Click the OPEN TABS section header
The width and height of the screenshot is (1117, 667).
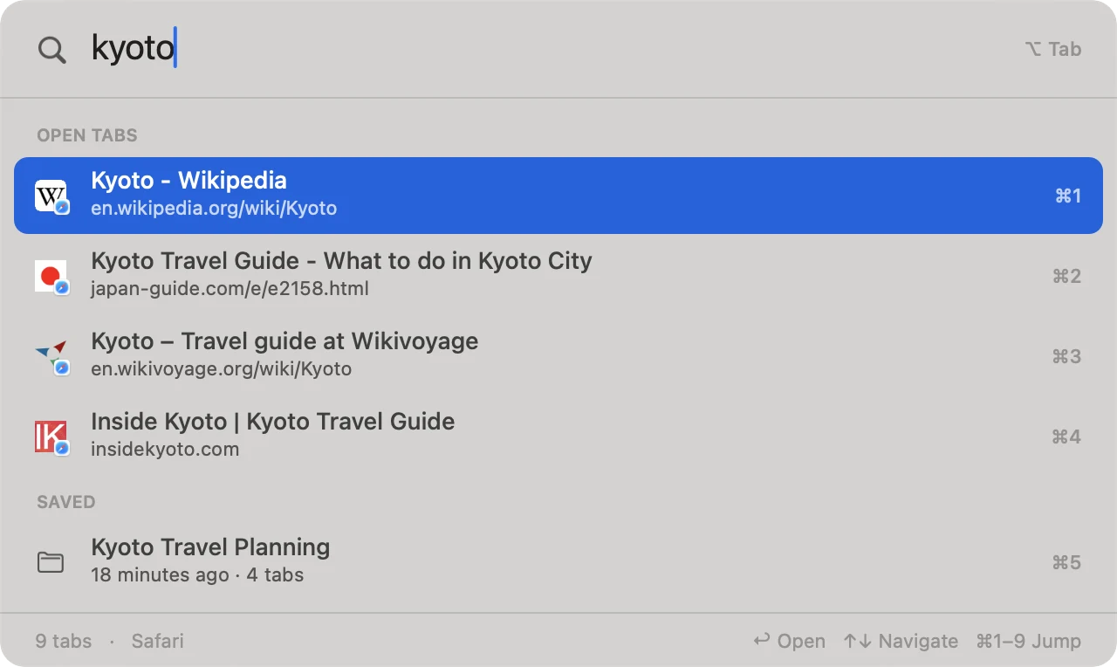(x=87, y=135)
